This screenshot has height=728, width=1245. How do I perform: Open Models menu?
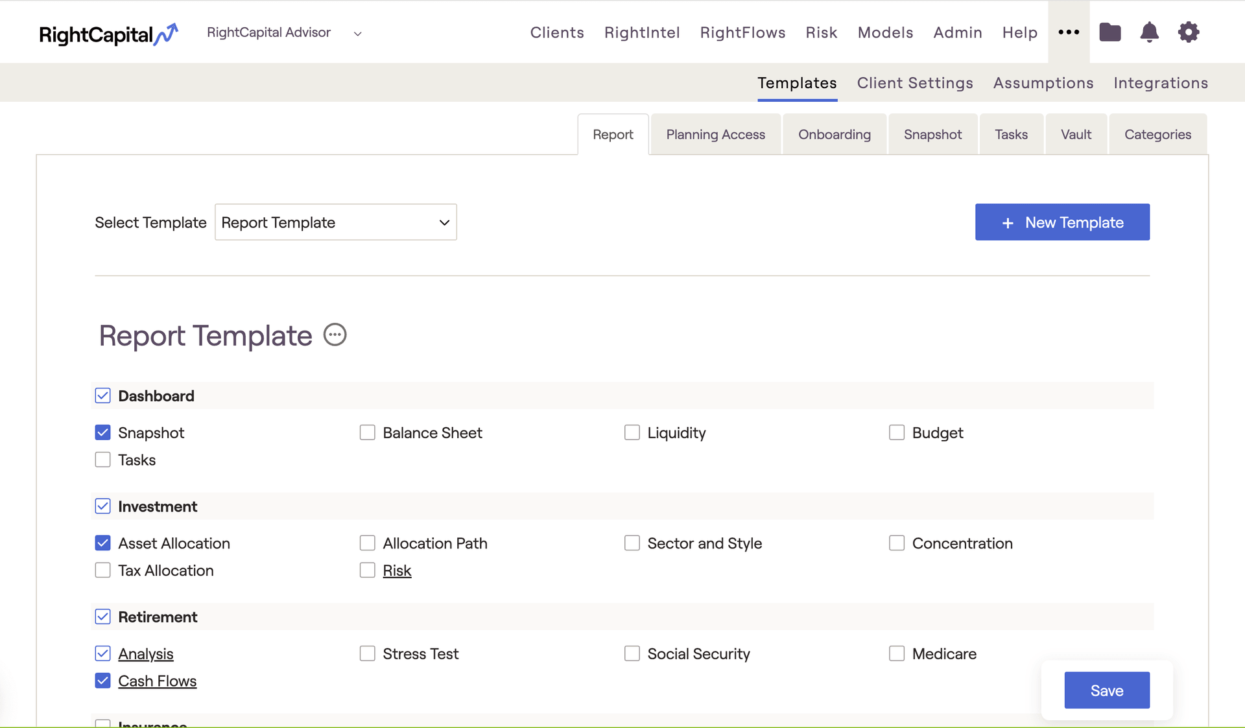(x=885, y=32)
